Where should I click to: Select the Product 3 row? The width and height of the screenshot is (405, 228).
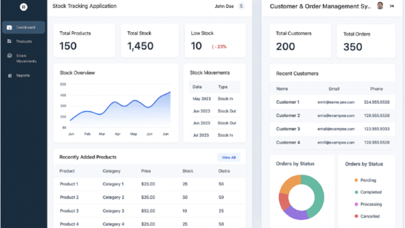[x=150, y=211]
